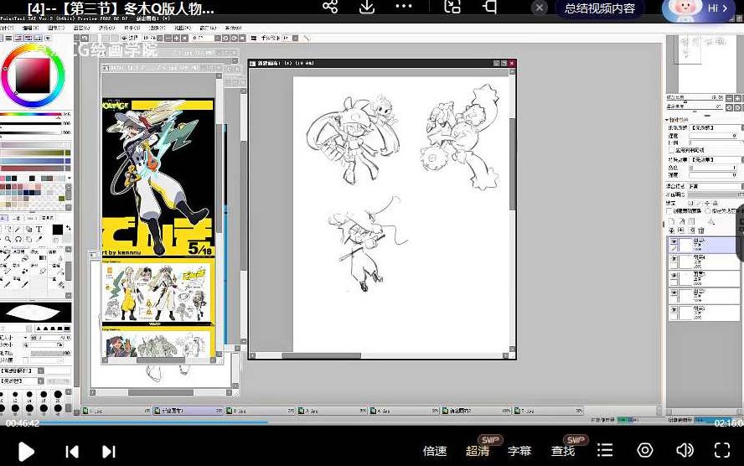
Task: Open the circular settings icon in the player bar
Action: [x=645, y=451]
